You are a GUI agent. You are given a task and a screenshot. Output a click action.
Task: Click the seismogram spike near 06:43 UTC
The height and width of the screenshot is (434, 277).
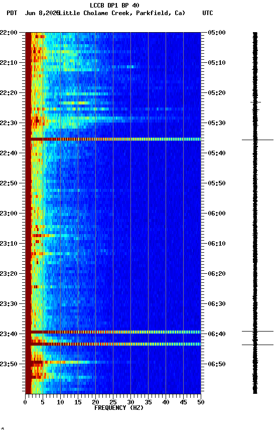click(x=257, y=345)
